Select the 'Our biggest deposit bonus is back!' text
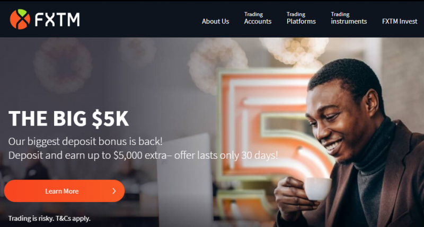Image resolution: width=424 pixels, height=227 pixels. click(x=85, y=141)
